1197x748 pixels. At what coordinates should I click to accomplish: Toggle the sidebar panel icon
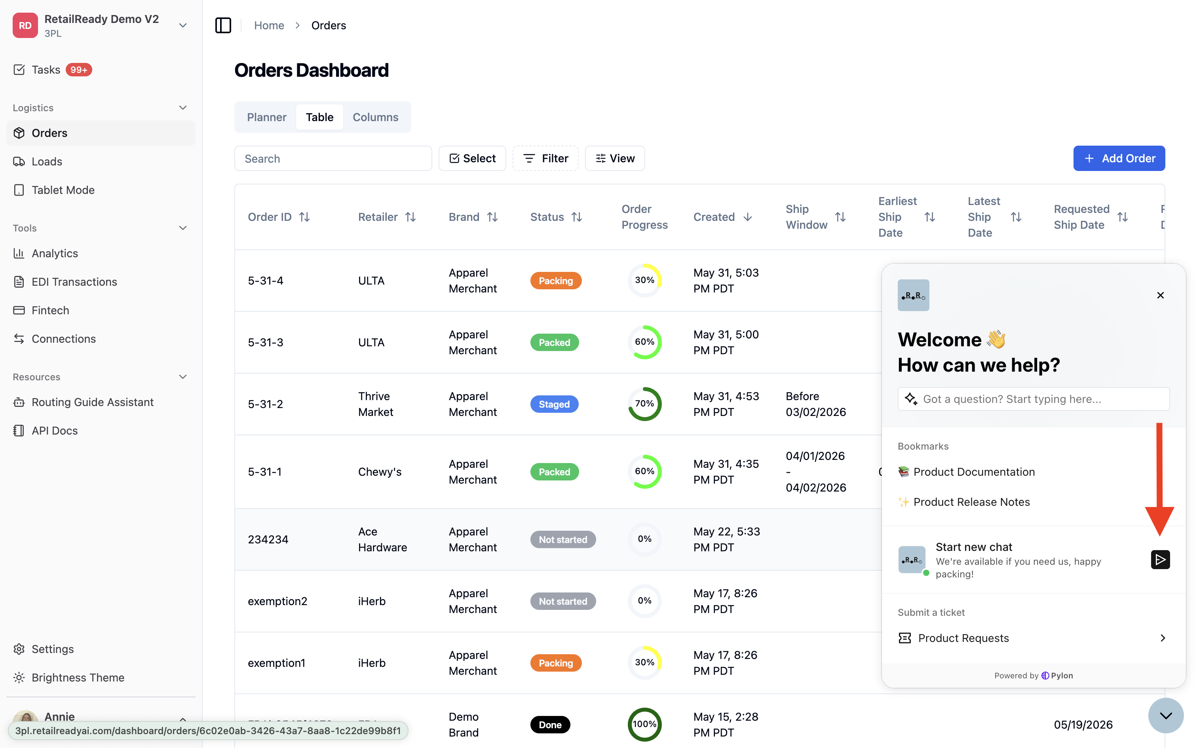pyautogui.click(x=223, y=25)
